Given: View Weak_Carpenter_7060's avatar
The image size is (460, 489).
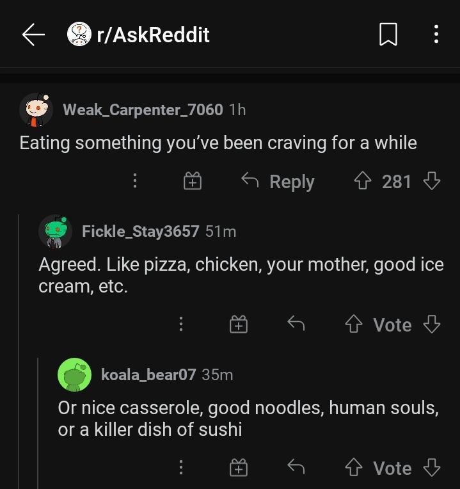Looking at the screenshot, I should 36,110.
